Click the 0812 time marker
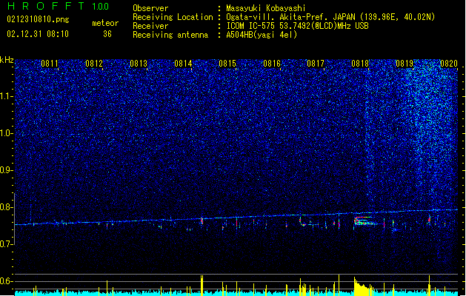Image resolution: width=466 pixels, height=296 pixels. [x=94, y=64]
